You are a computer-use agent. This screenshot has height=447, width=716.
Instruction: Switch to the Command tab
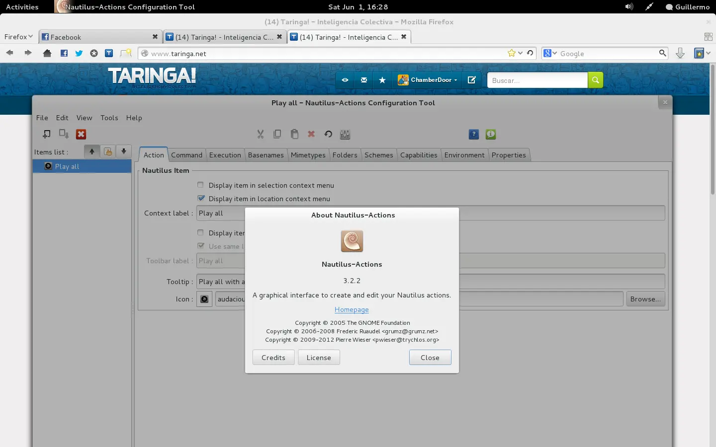(187, 155)
